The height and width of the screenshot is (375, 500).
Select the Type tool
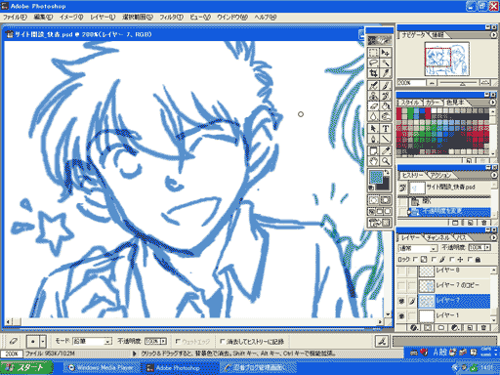(386, 129)
